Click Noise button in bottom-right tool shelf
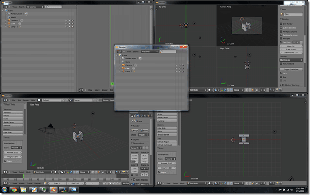Image resolution: width=310 pixels, height=195 pixels. click(x=167, y=131)
